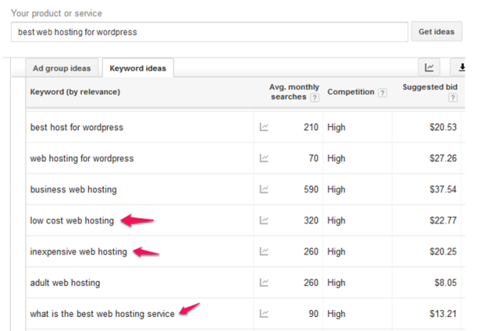Open help icon next to Competition

tap(383, 92)
